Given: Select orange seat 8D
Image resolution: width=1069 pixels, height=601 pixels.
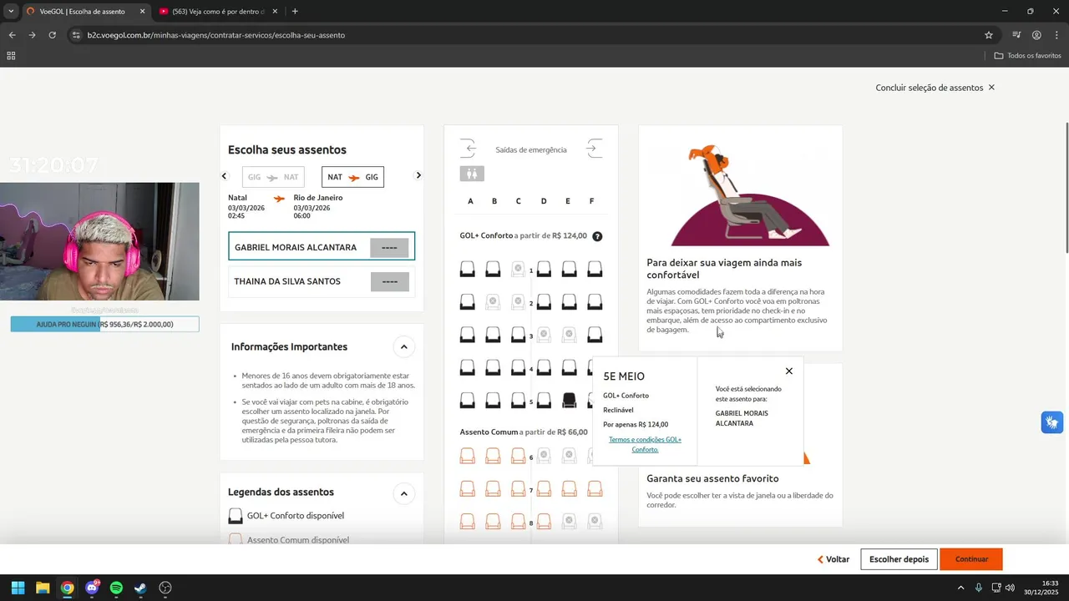Looking at the screenshot, I should click(x=544, y=522).
